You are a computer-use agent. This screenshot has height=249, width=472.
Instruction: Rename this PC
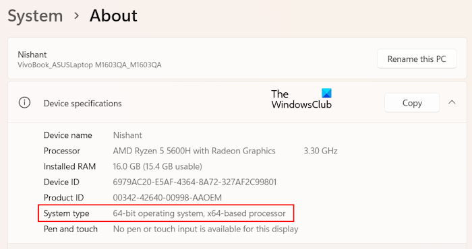pos(417,59)
